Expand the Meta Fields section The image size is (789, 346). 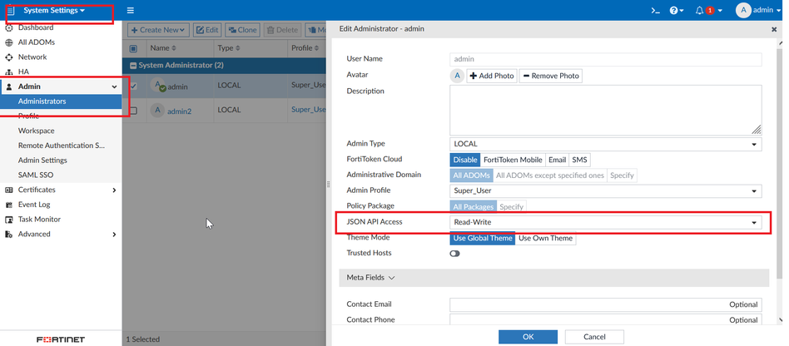370,278
